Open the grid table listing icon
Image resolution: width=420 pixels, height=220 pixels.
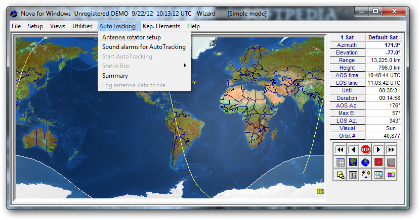pyautogui.click(x=340, y=162)
